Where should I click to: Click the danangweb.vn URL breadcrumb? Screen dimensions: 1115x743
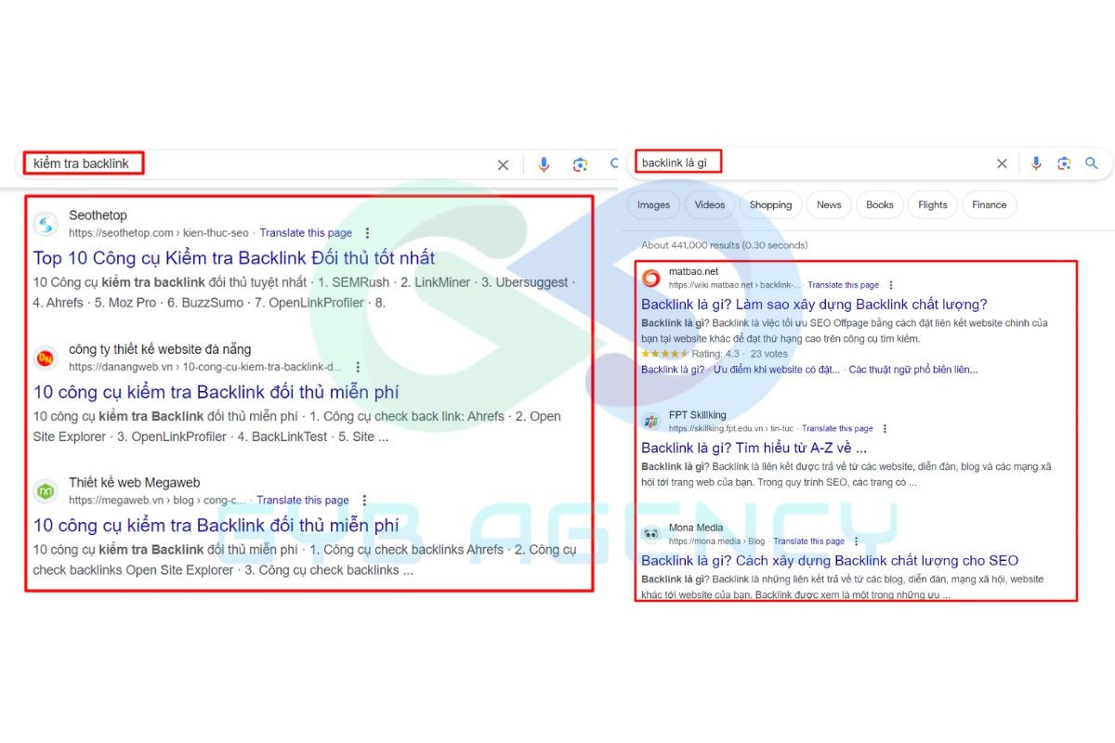click(205, 367)
